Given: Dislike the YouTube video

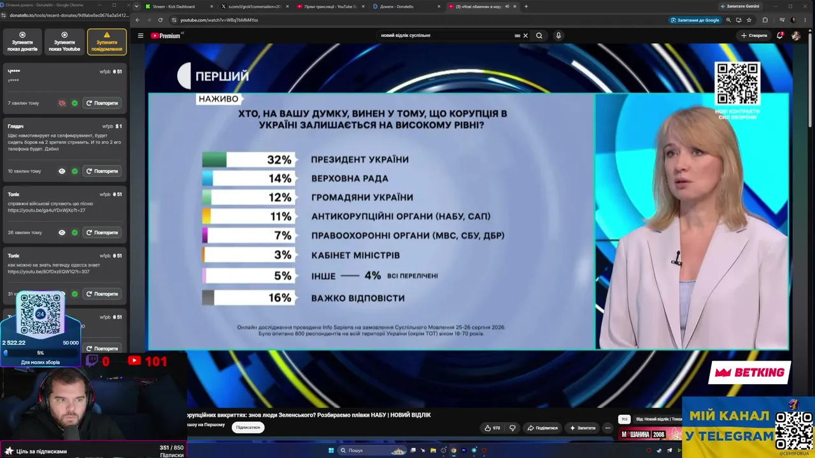Looking at the screenshot, I should (513, 428).
